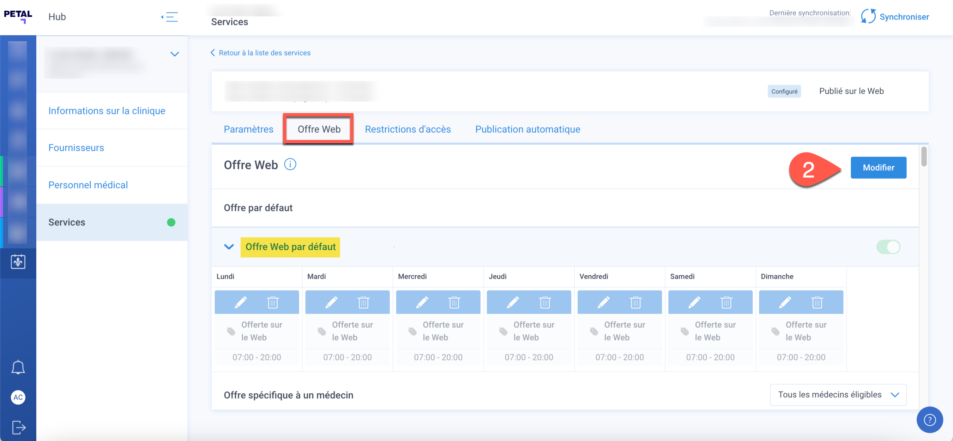Open the Restrictions d'accès tab
Image resolution: width=953 pixels, height=441 pixels.
[x=408, y=129]
